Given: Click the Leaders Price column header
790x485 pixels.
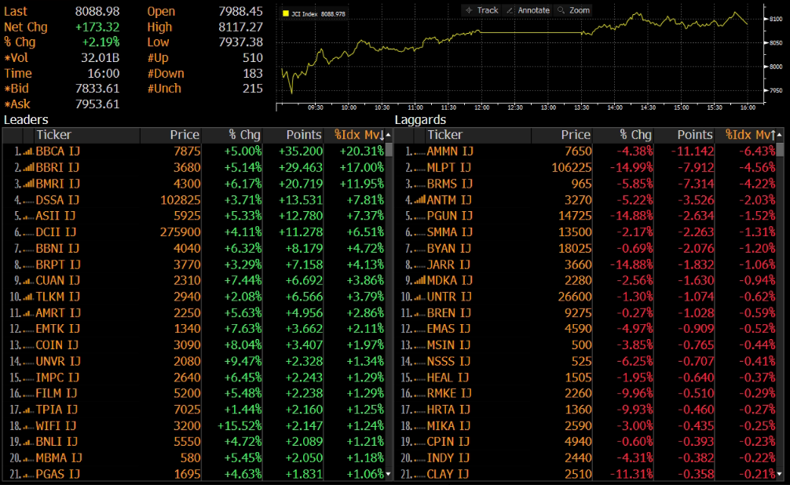Looking at the screenshot, I should (171, 135).
